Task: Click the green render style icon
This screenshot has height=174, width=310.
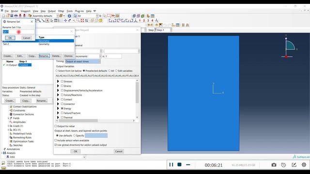Action: coord(142,16)
